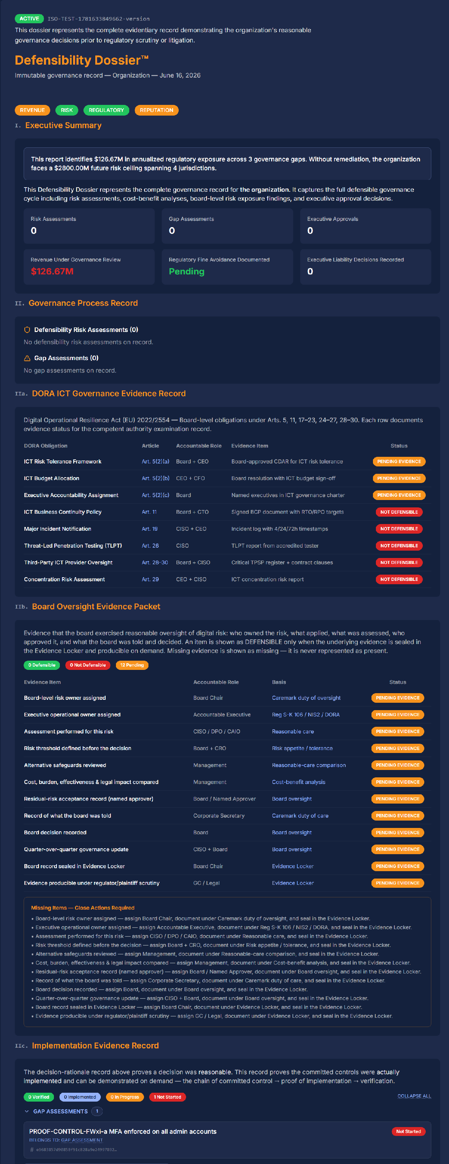This screenshot has width=449, height=1164.
Task: Click the 1 Not Started filter pill
Action: click(x=167, y=1097)
